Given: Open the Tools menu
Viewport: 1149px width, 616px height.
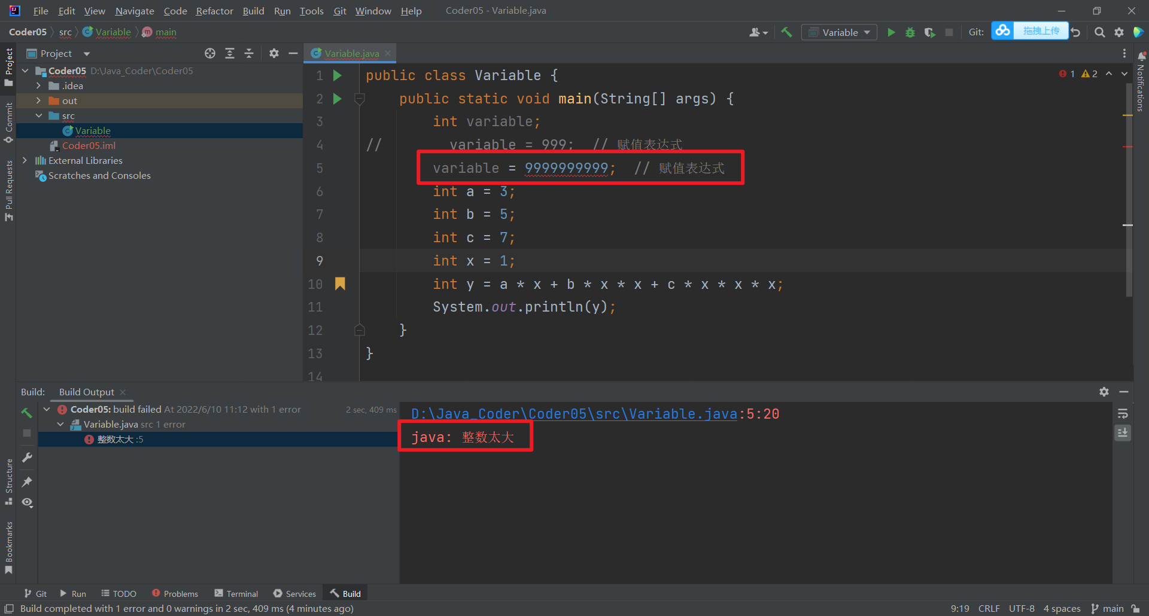Looking at the screenshot, I should pos(311,11).
